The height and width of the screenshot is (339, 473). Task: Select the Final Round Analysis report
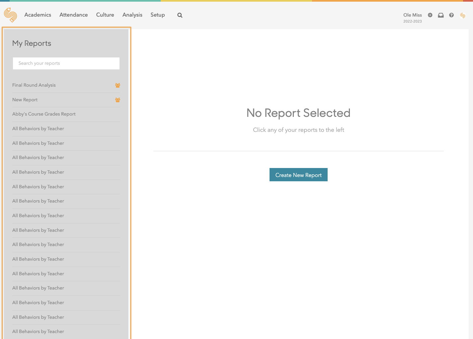(34, 85)
